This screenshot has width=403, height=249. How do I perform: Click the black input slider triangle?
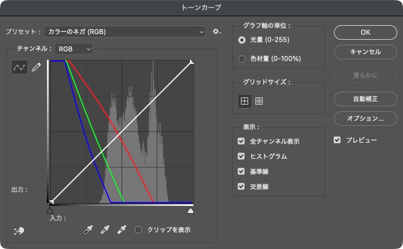click(50, 211)
